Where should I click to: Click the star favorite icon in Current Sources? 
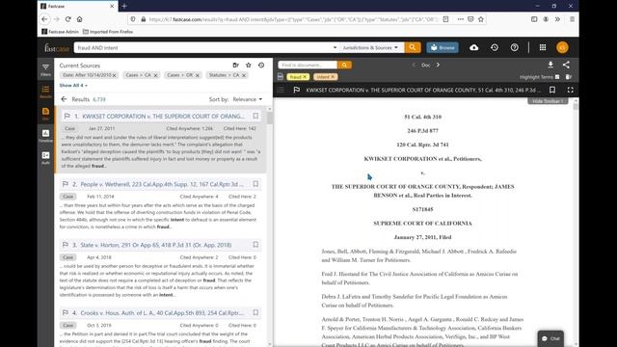coord(249,66)
